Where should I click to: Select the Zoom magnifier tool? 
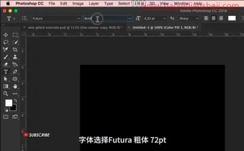click(6, 94)
